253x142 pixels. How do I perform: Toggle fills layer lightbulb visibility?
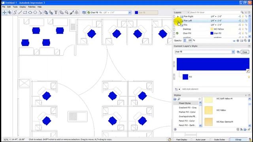point(243,25)
